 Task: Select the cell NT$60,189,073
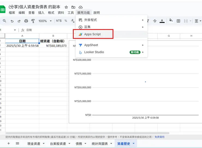(x=53, y=46)
